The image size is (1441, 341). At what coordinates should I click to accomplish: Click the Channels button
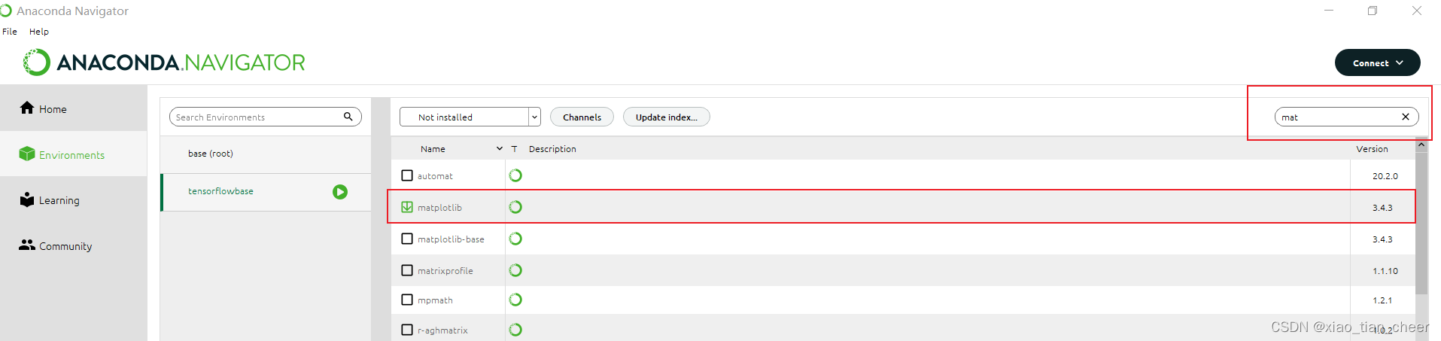[582, 117]
